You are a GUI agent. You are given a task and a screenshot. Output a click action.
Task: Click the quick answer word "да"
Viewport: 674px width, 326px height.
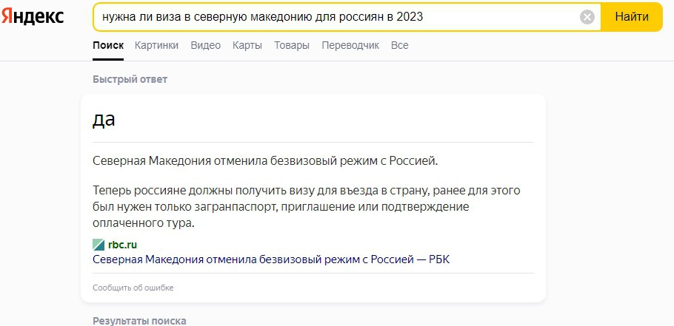(104, 119)
